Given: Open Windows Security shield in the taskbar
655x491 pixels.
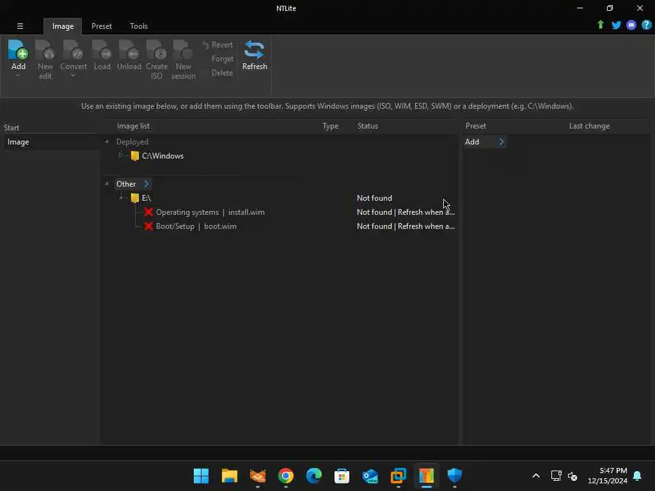Looking at the screenshot, I should (x=455, y=476).
